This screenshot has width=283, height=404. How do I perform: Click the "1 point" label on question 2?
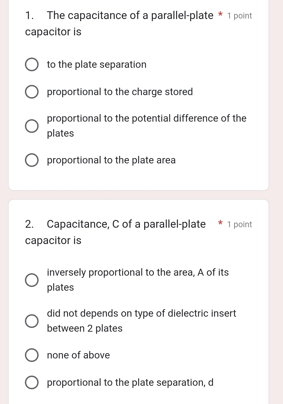tap(239, 225)
